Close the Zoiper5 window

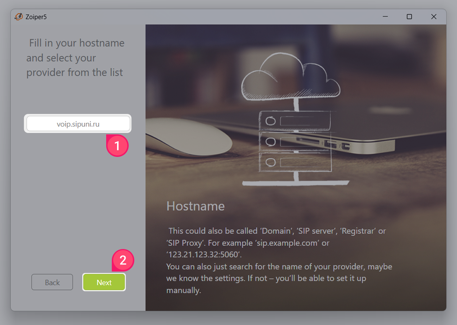pos(434,17)
